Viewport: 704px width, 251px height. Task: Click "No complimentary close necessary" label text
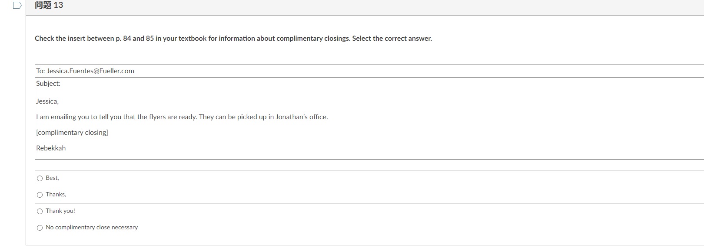tap(92, 228)
